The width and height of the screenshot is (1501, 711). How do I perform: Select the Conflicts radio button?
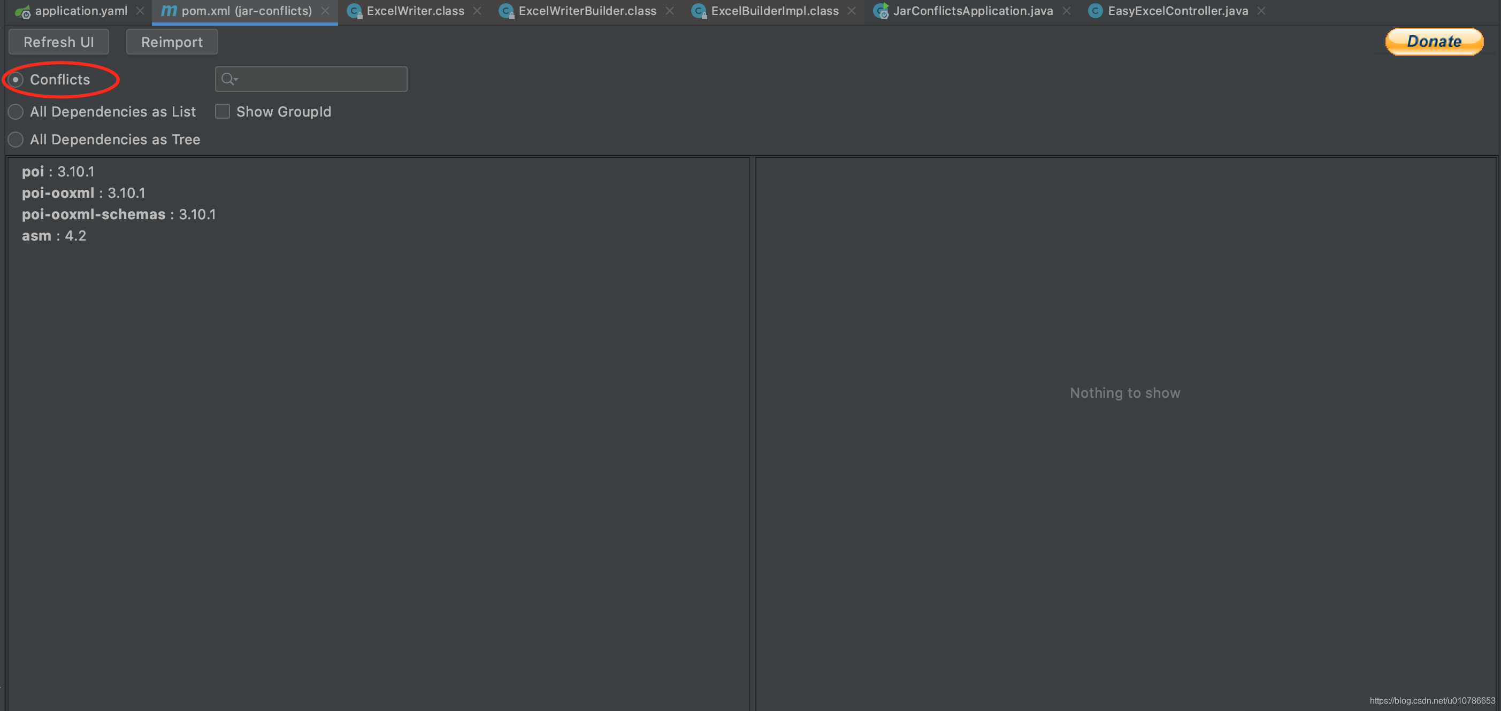pyautogui.click(x=16, y=79)
